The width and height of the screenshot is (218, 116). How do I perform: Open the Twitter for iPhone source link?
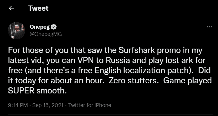[x=90, y=105]
